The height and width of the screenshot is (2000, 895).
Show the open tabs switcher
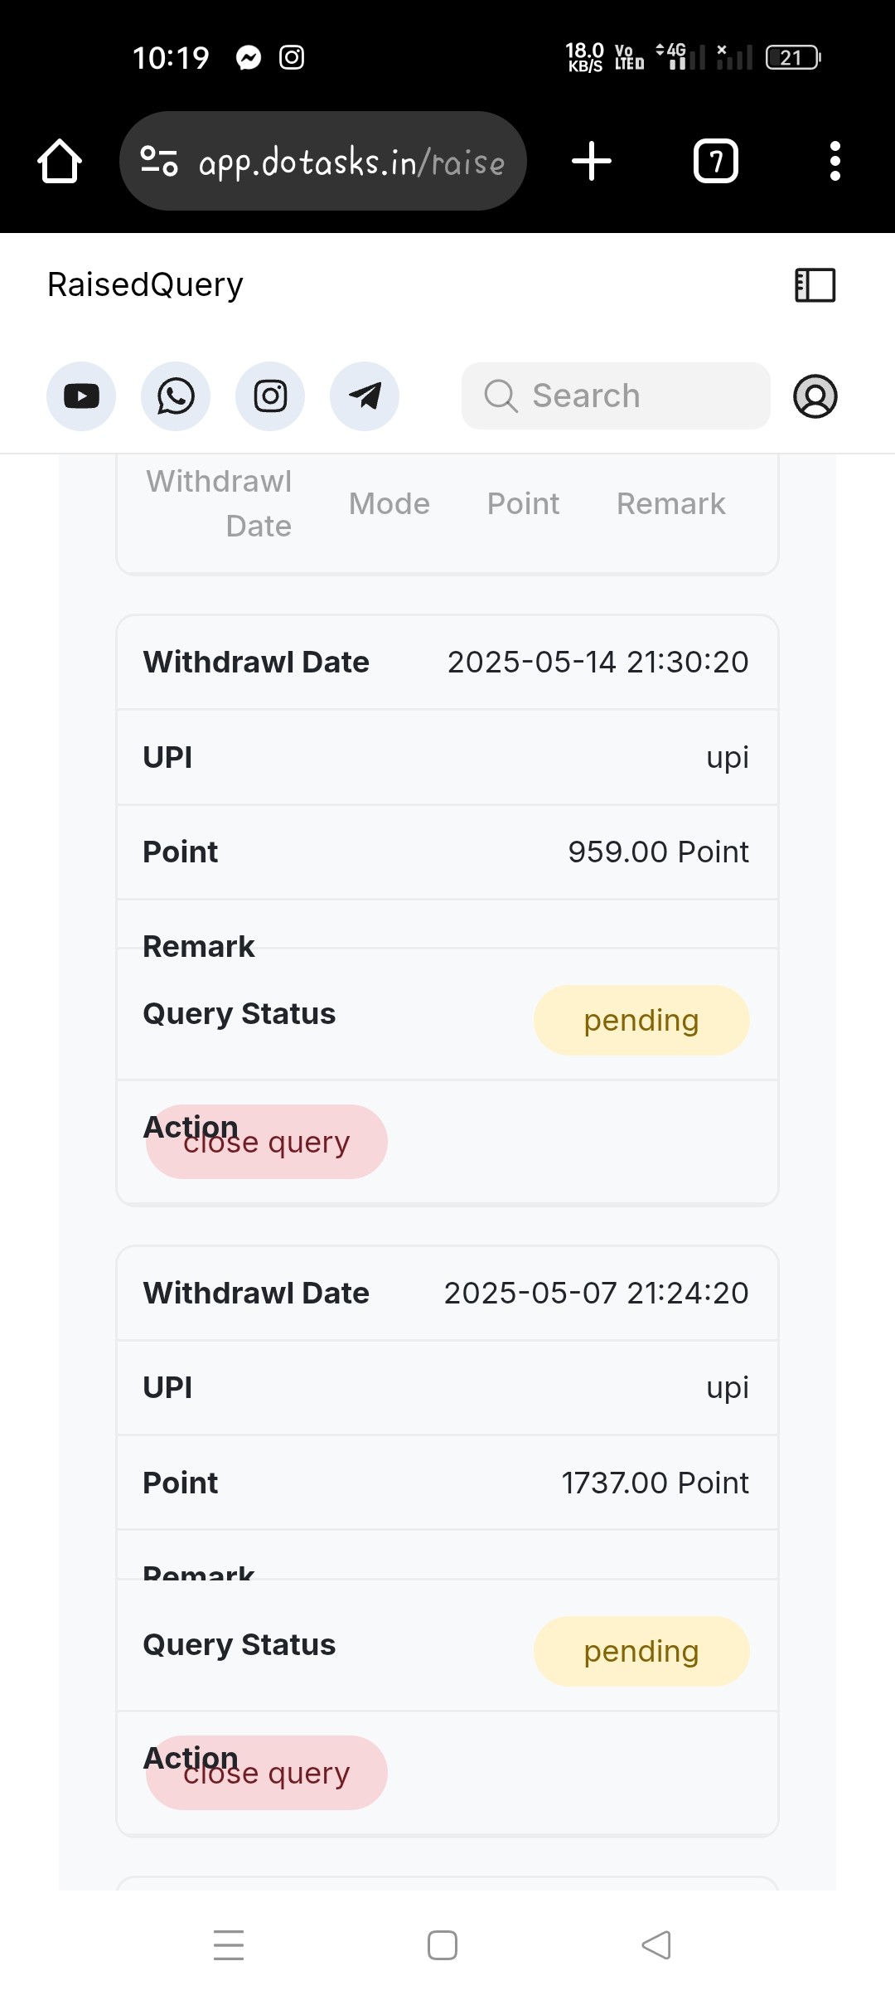pos(716,161)
